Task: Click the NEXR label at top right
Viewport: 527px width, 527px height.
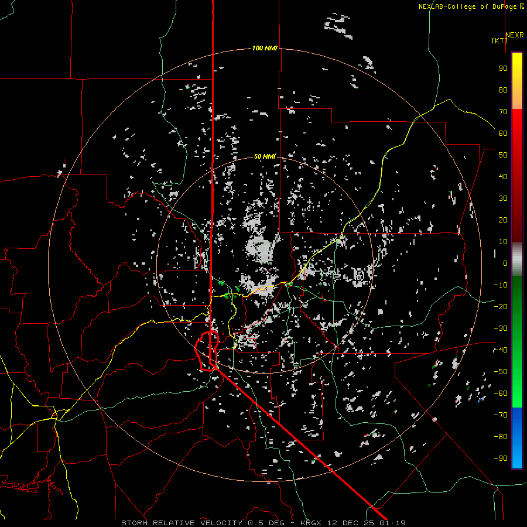Action: click(515, 35)
